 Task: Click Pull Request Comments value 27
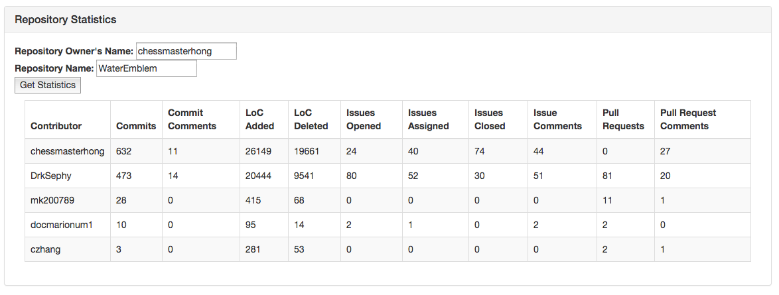pyautogui.click(x=666, y=151)
